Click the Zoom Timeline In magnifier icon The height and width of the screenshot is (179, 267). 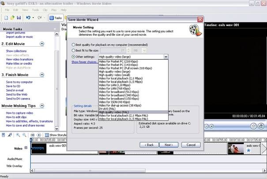[x=18, y=135]
